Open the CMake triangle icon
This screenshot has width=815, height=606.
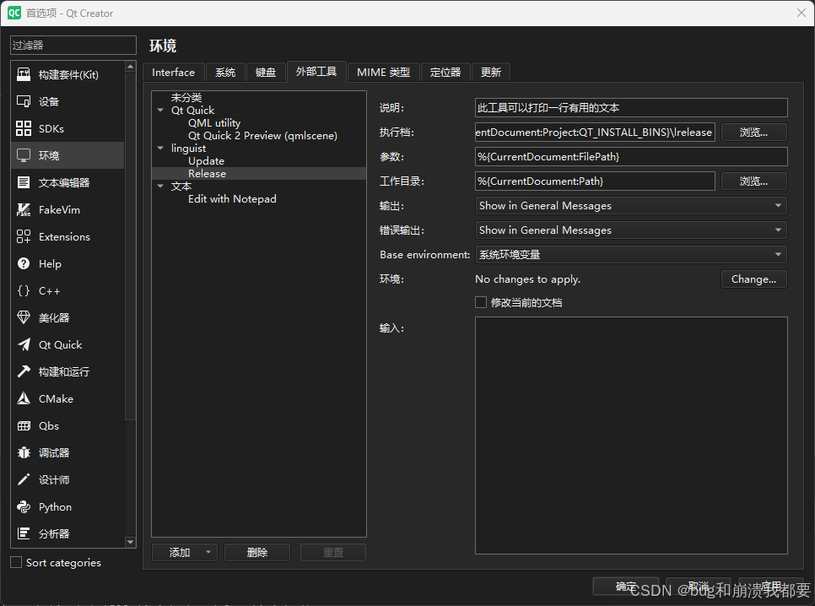(24, 398)
